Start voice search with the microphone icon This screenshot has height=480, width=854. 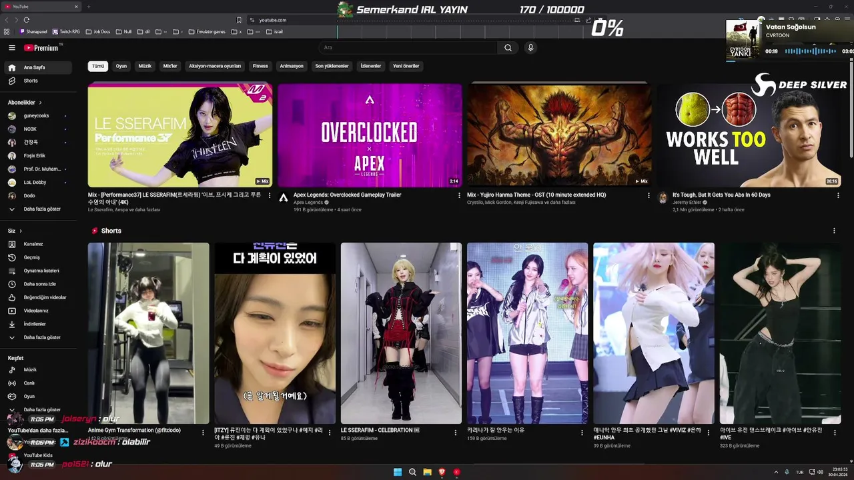coord(530,47)
